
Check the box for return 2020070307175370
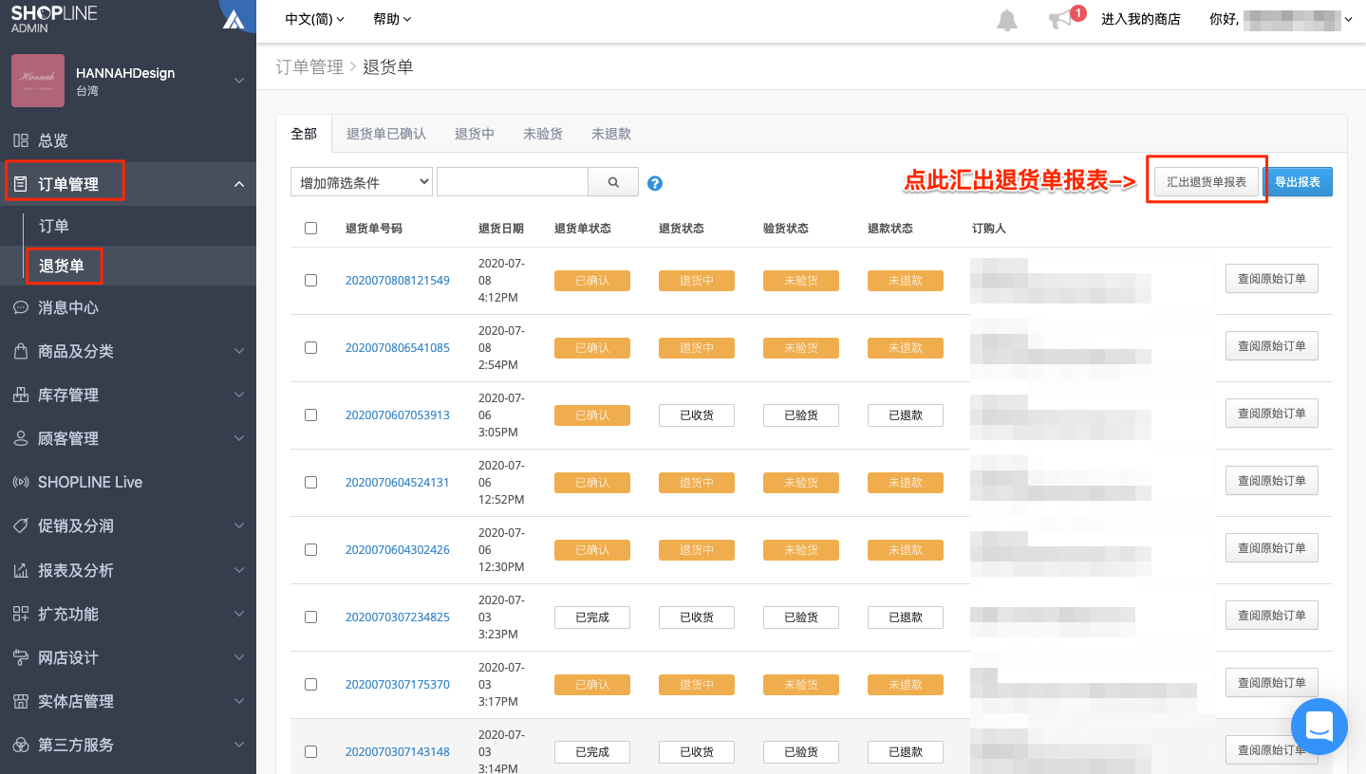[310, 685]
